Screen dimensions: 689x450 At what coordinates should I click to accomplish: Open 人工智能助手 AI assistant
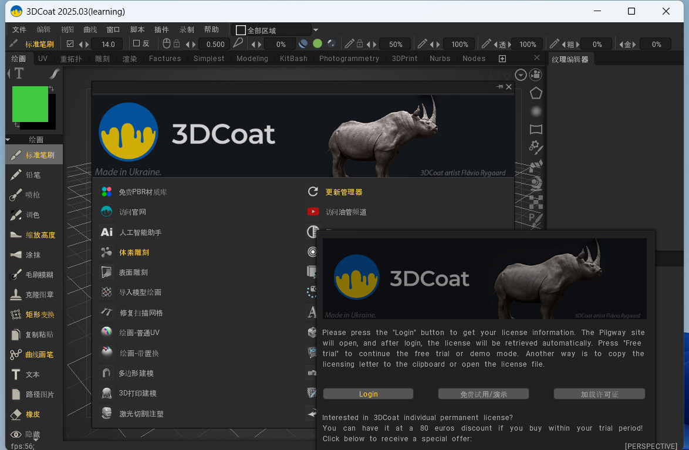[131, 232]
